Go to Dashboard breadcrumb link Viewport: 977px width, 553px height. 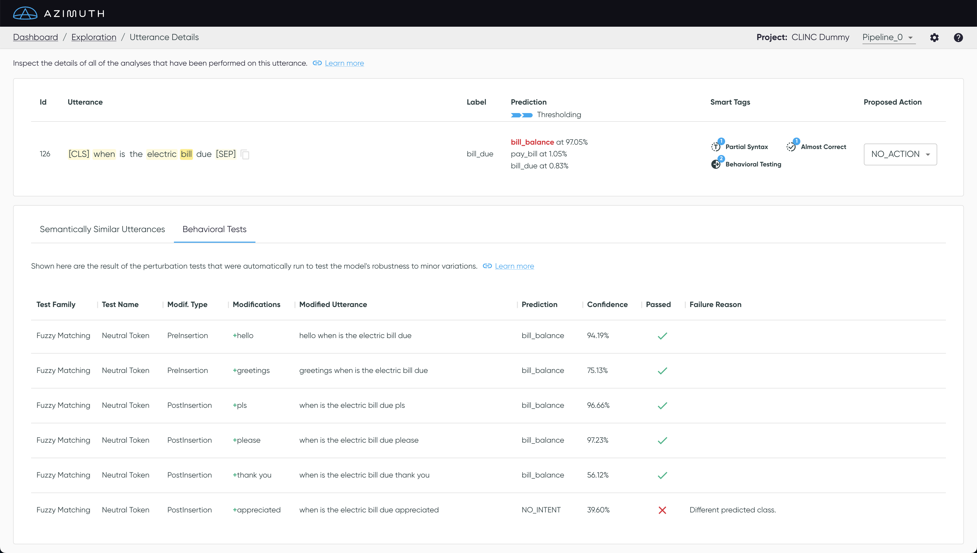coord(35,37)
